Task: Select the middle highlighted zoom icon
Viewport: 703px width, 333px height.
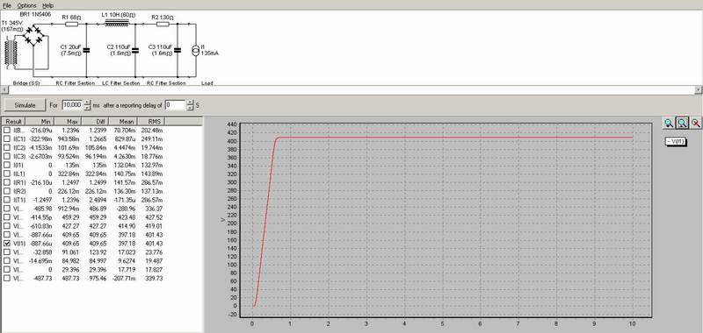Action: (683, 124)
